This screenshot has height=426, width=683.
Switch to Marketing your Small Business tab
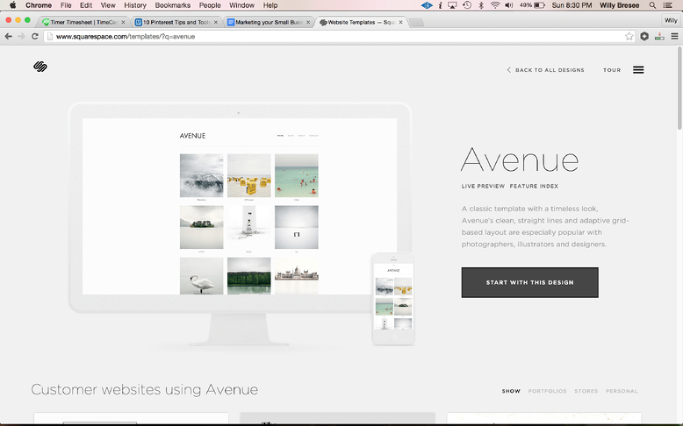pos(267,22)
